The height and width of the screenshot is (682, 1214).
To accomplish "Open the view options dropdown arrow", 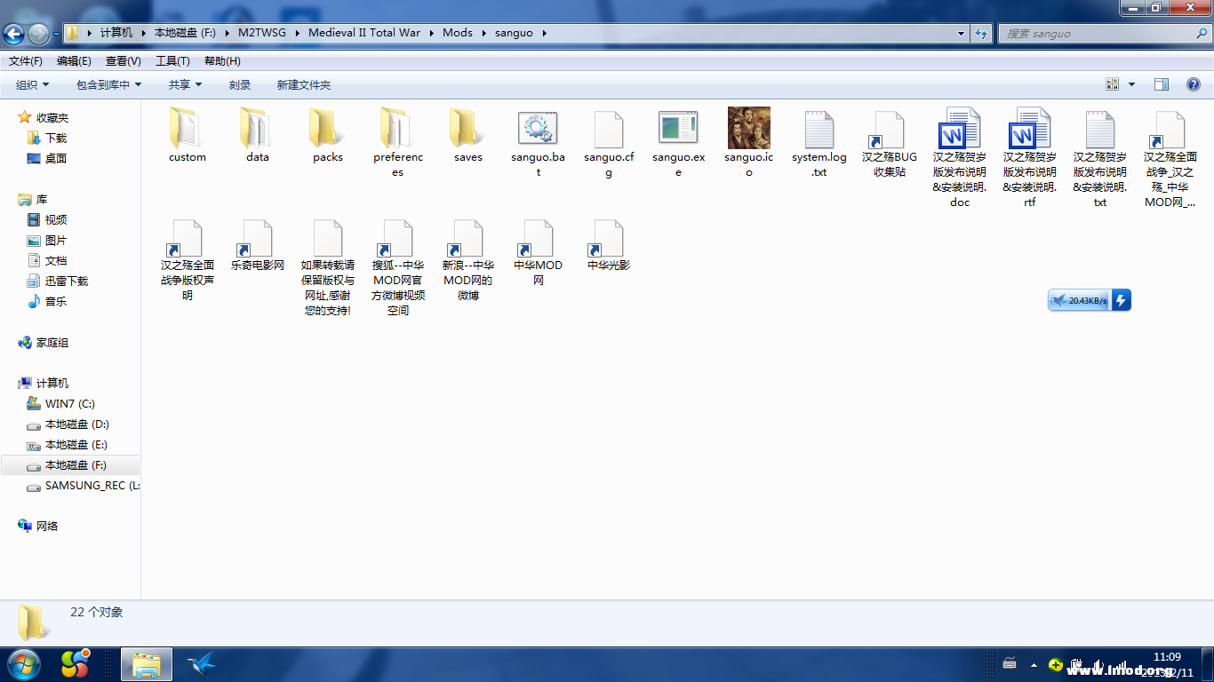I will [x=1131, y=84].
